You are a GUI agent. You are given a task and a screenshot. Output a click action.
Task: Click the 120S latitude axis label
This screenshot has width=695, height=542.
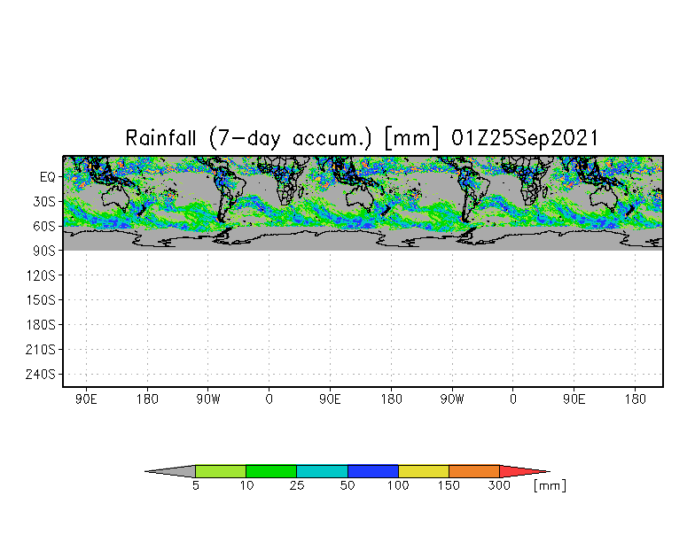(41, 276)
